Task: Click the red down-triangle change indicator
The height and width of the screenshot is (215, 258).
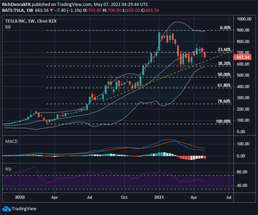Action: point(51,10)
